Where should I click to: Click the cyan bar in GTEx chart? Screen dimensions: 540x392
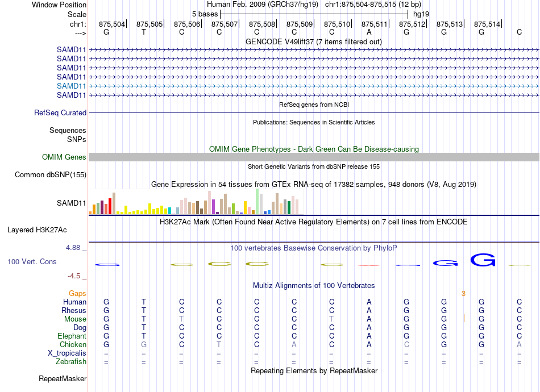tap(169, 211)
